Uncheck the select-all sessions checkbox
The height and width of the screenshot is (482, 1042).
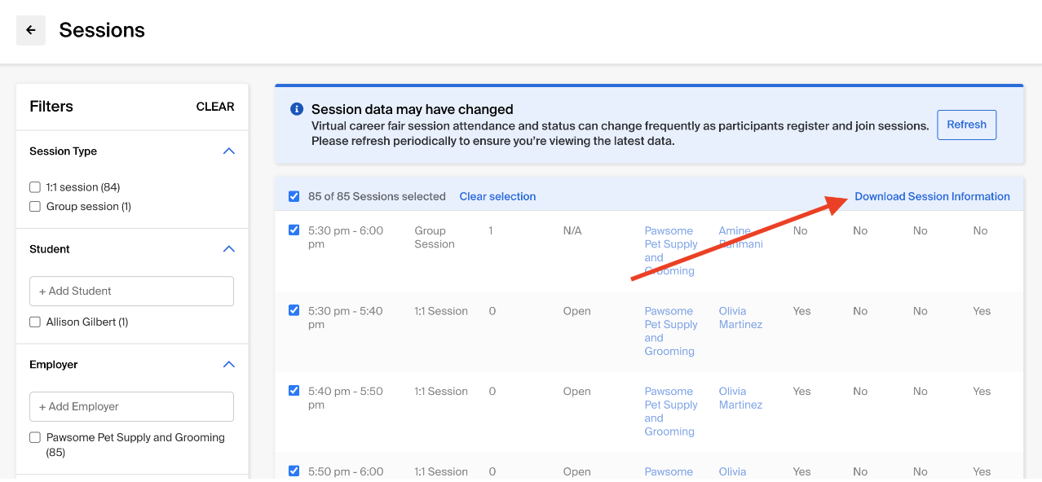pyautogui.click(x=294, y=196)
